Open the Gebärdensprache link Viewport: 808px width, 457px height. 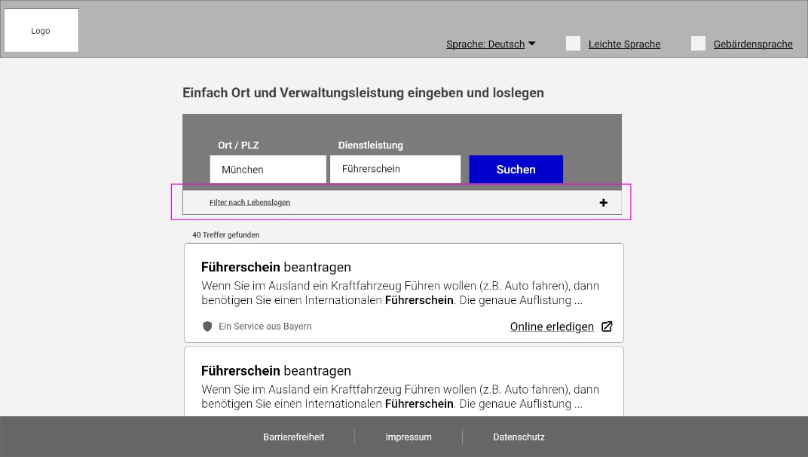click(753, 44)
